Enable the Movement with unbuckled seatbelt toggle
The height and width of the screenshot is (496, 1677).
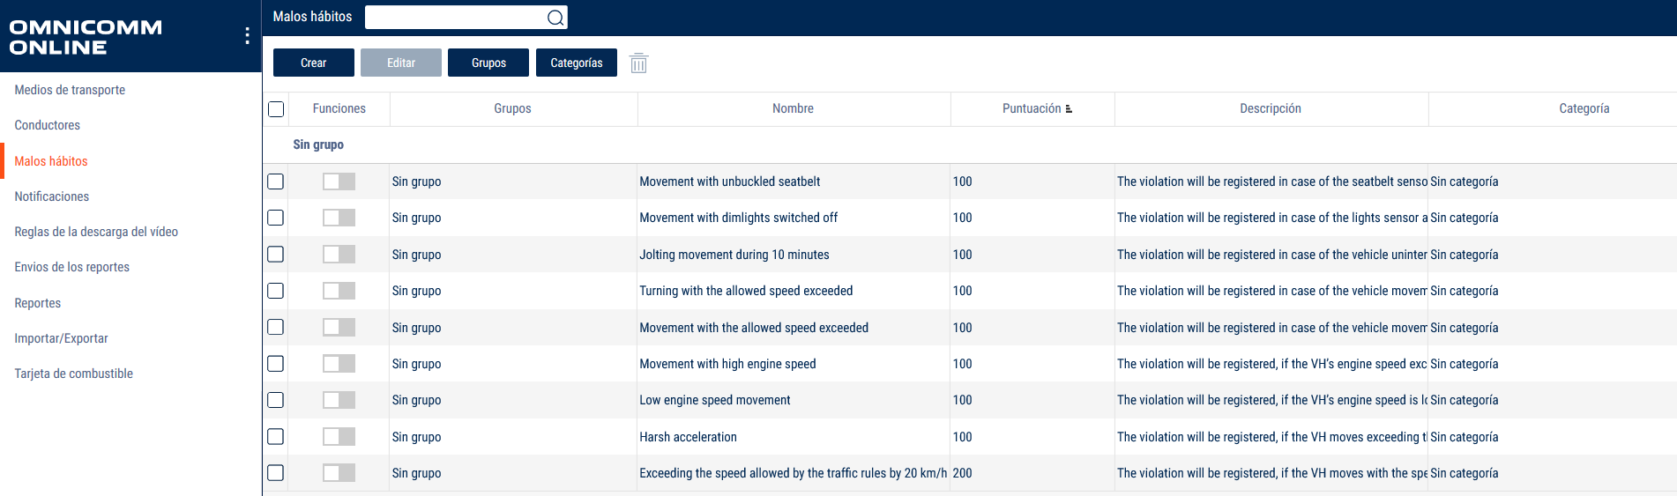click(x=339, y=181)
